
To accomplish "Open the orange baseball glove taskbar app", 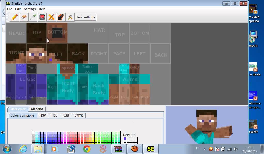I will click(135, 149).
